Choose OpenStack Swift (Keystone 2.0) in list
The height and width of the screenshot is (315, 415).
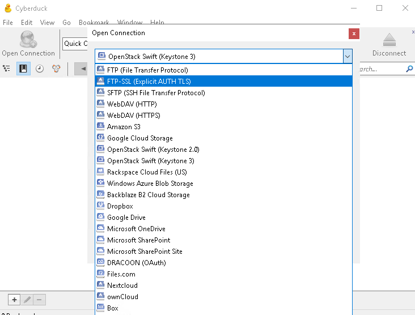(223, 150)
